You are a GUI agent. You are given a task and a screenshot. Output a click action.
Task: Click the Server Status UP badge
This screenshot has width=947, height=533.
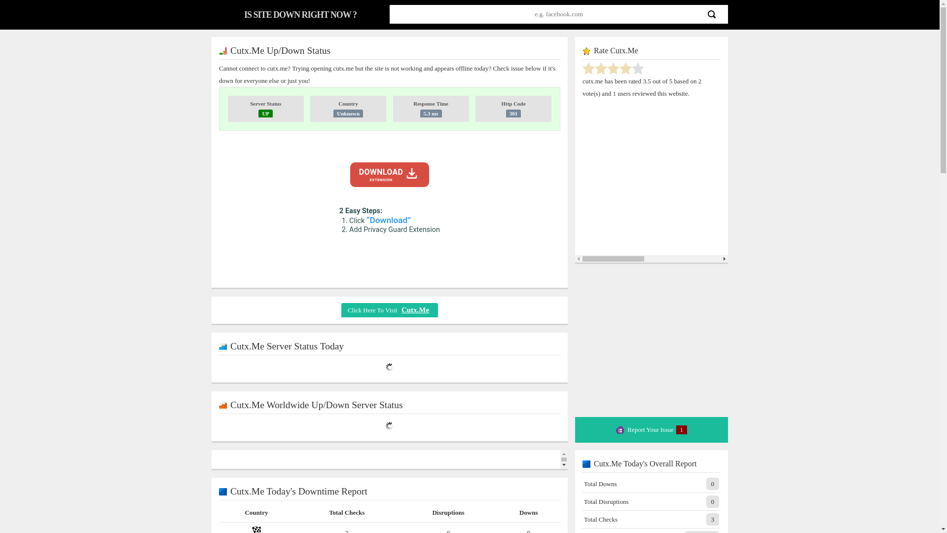click(x=265, y=114)
